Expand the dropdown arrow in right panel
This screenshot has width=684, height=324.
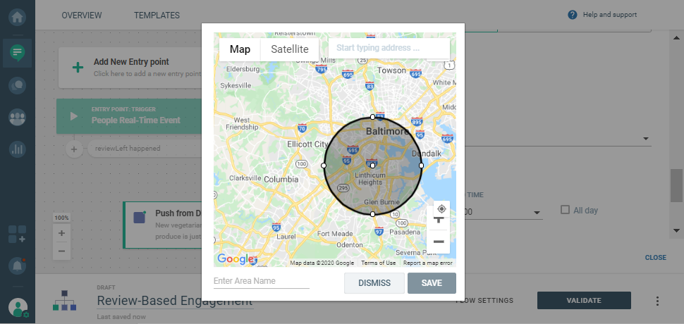coord(646,139)
